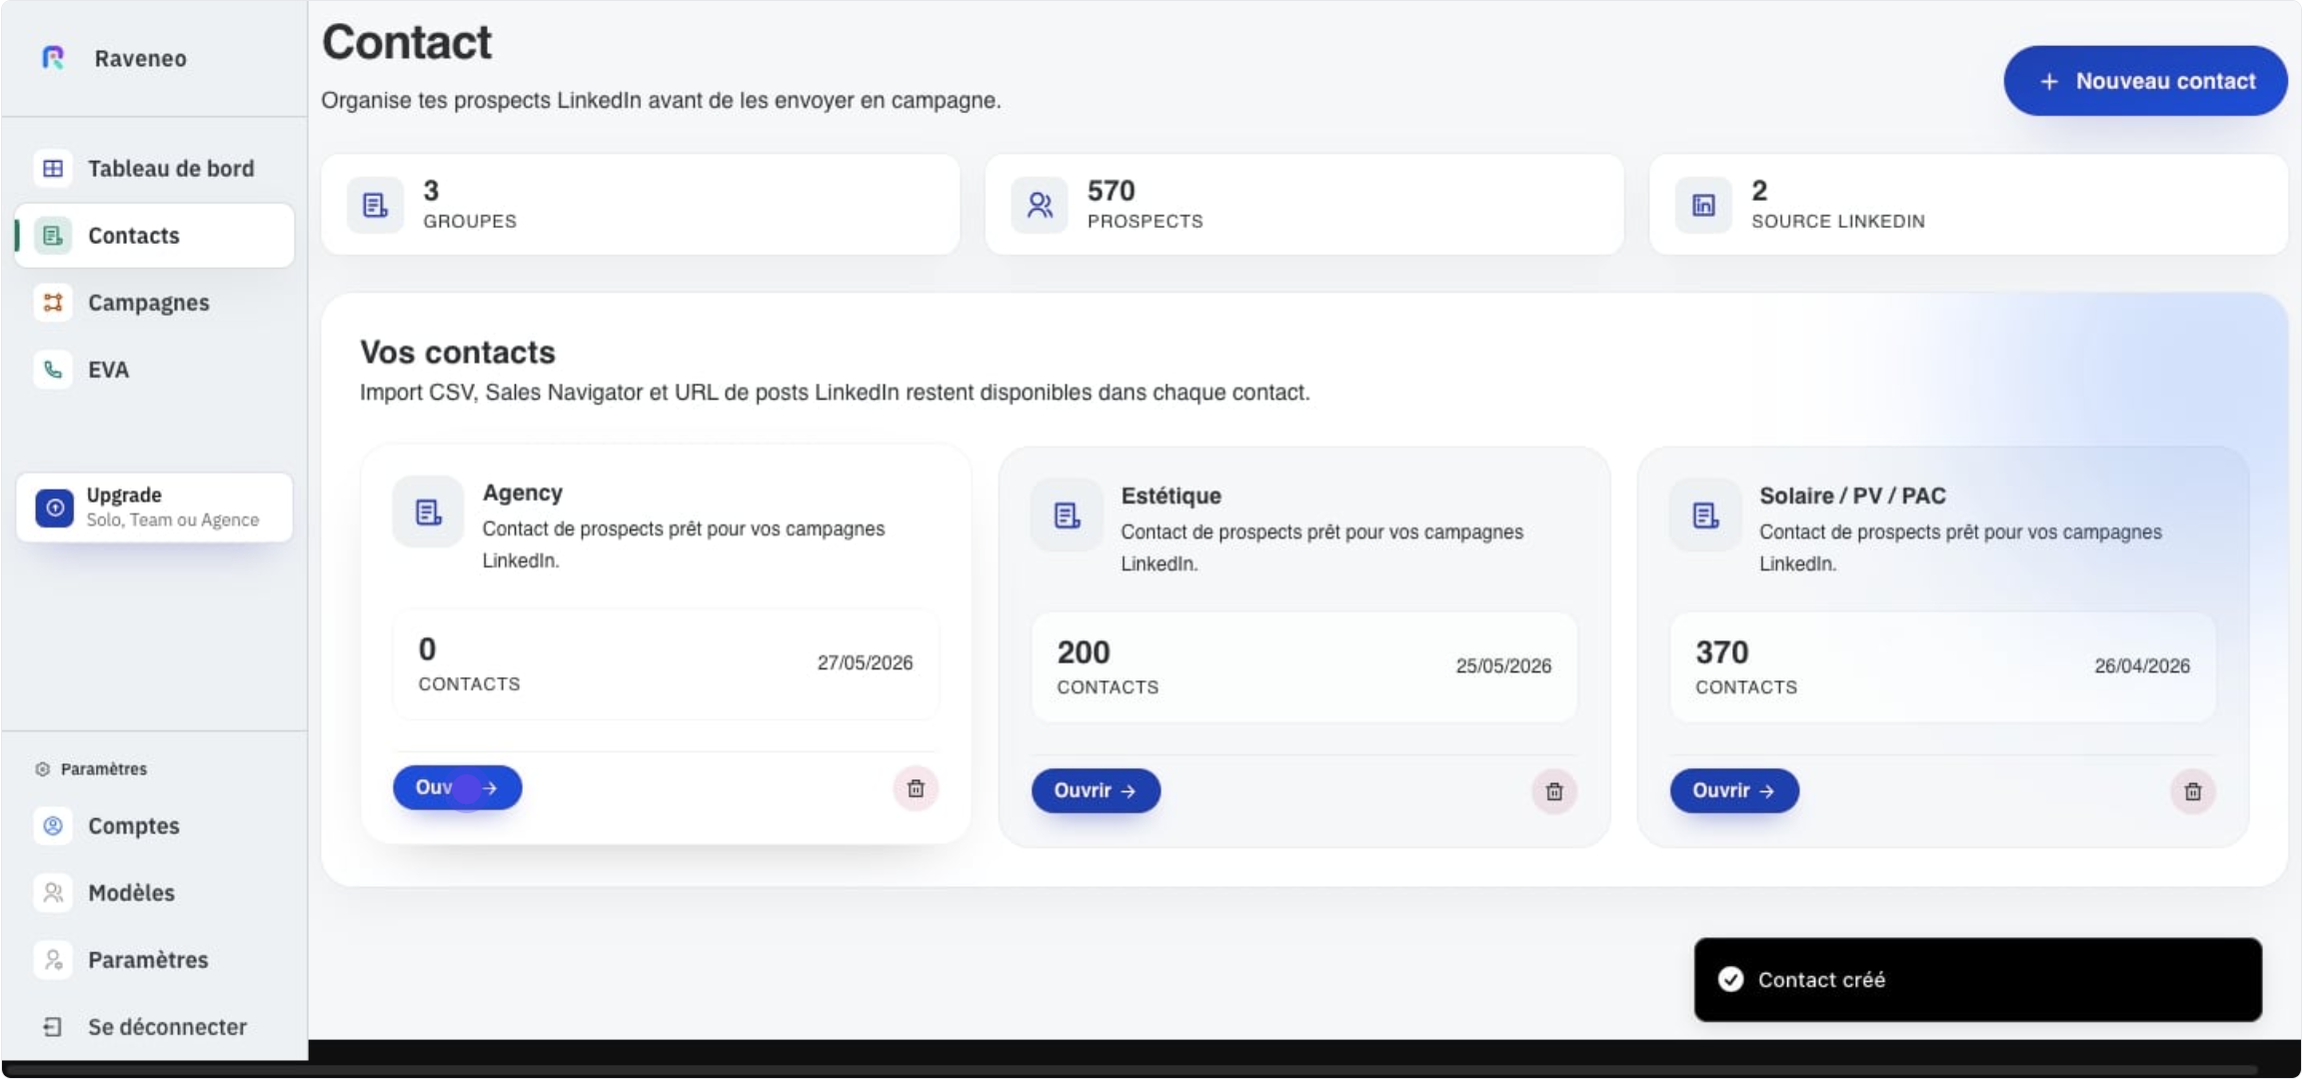Open the Solaire / PV / PAC group

(1734, 791)
